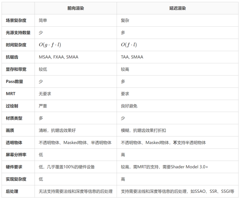The height and width of the screenshot is (200, 242).
Task: Click the 延迟渲染 column header
Action: 177,8
